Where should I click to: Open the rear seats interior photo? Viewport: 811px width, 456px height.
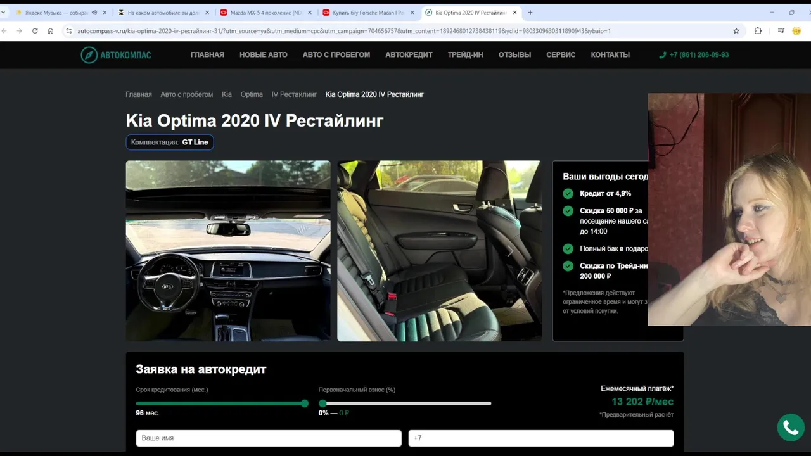(x=439, y=251)
